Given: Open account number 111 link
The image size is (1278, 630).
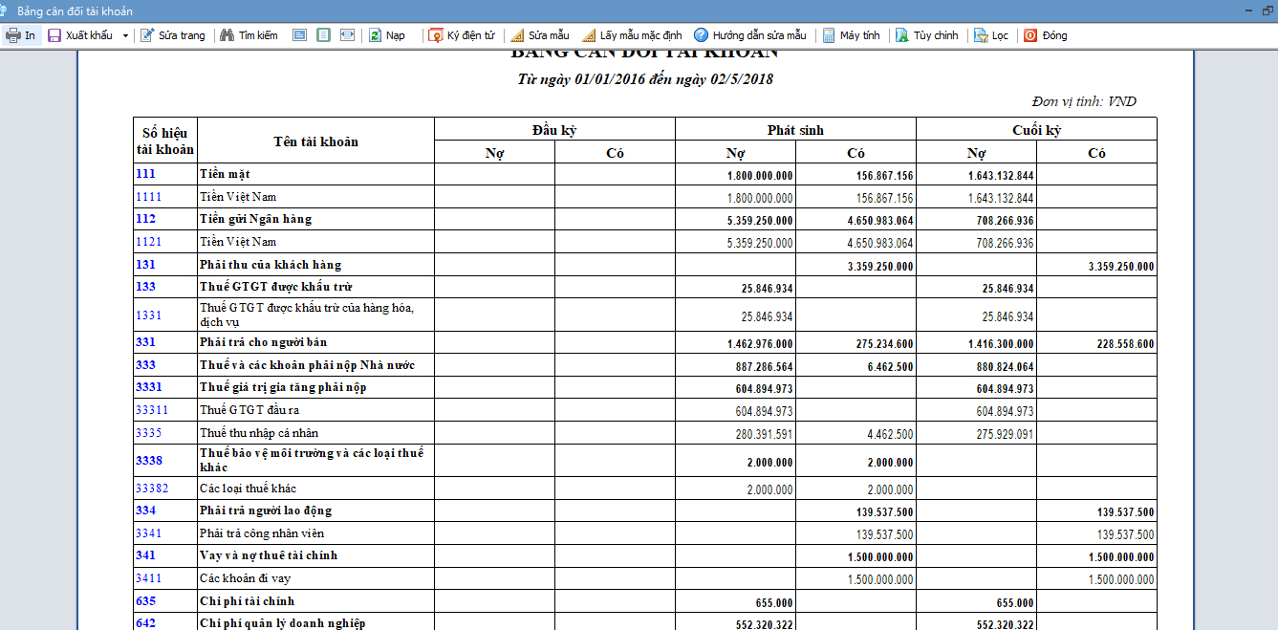Looking at the screenshot, I should click(145, 174).
